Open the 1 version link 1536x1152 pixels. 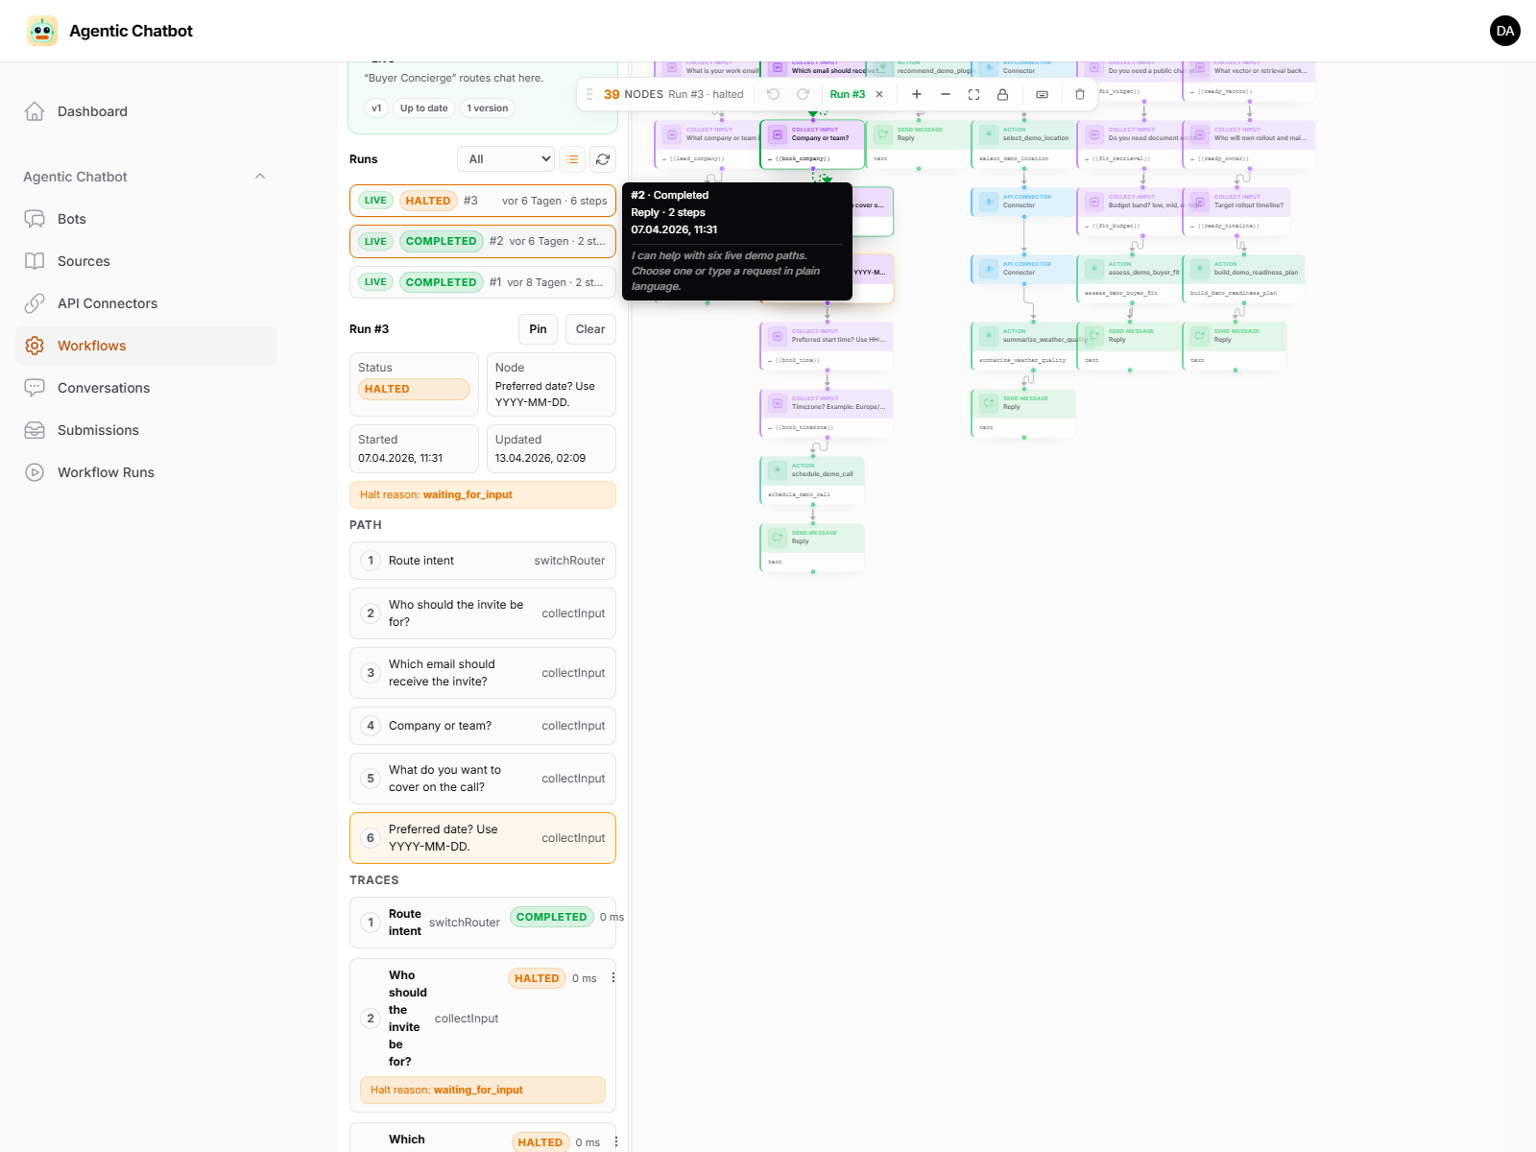[x=488, y=108]
